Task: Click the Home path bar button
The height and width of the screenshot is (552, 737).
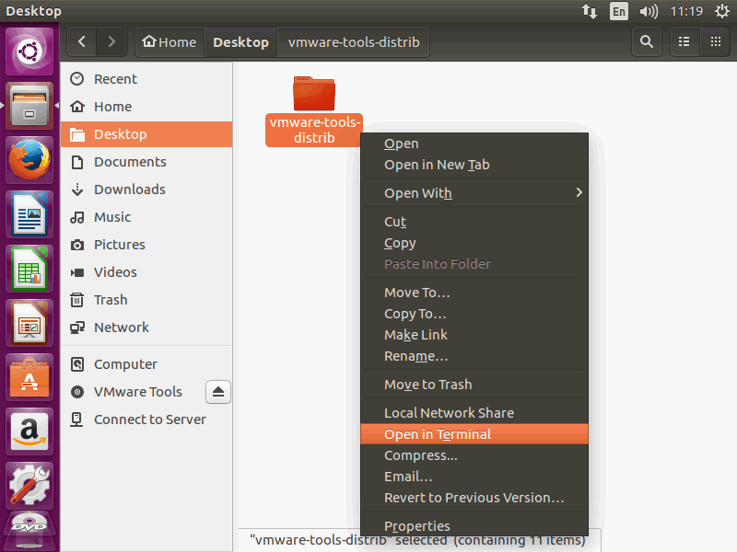Action: (x=170, y=41)
